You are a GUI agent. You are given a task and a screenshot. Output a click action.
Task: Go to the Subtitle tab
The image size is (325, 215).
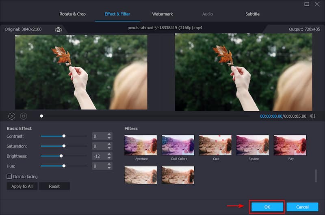coord(252,14)
